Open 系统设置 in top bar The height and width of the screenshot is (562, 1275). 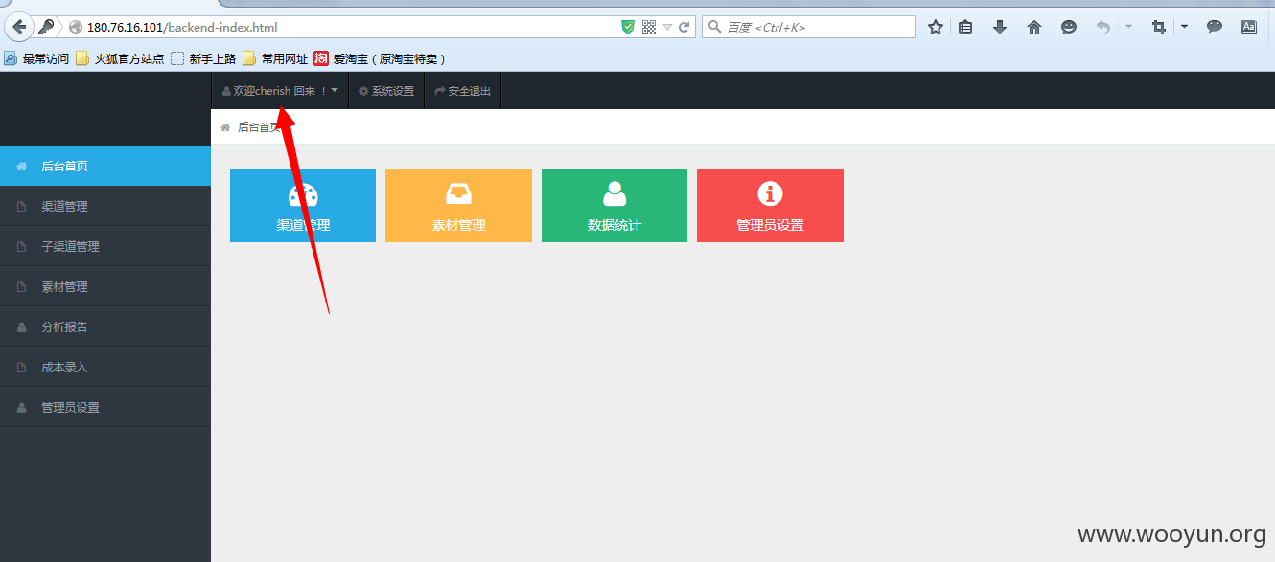[x=386, y=91]
